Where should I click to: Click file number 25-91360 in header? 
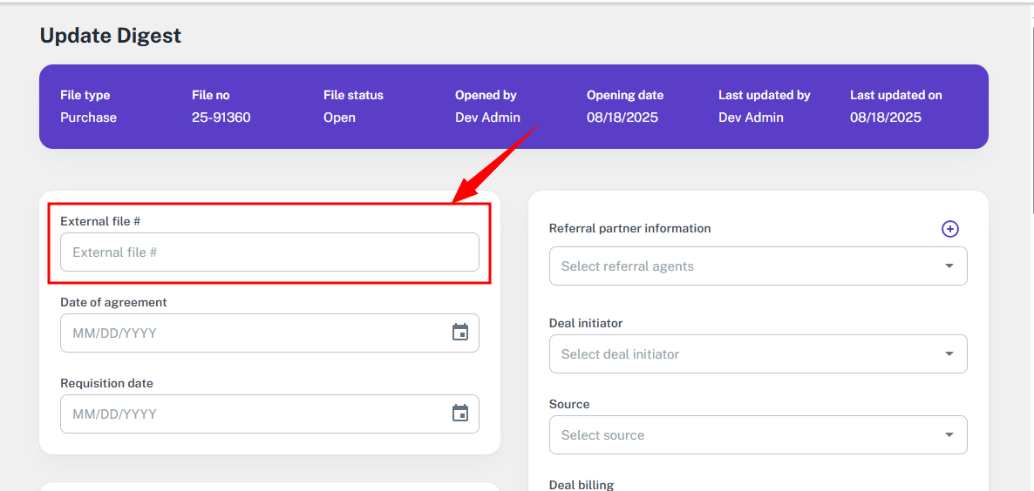click(x=221, y=118)
